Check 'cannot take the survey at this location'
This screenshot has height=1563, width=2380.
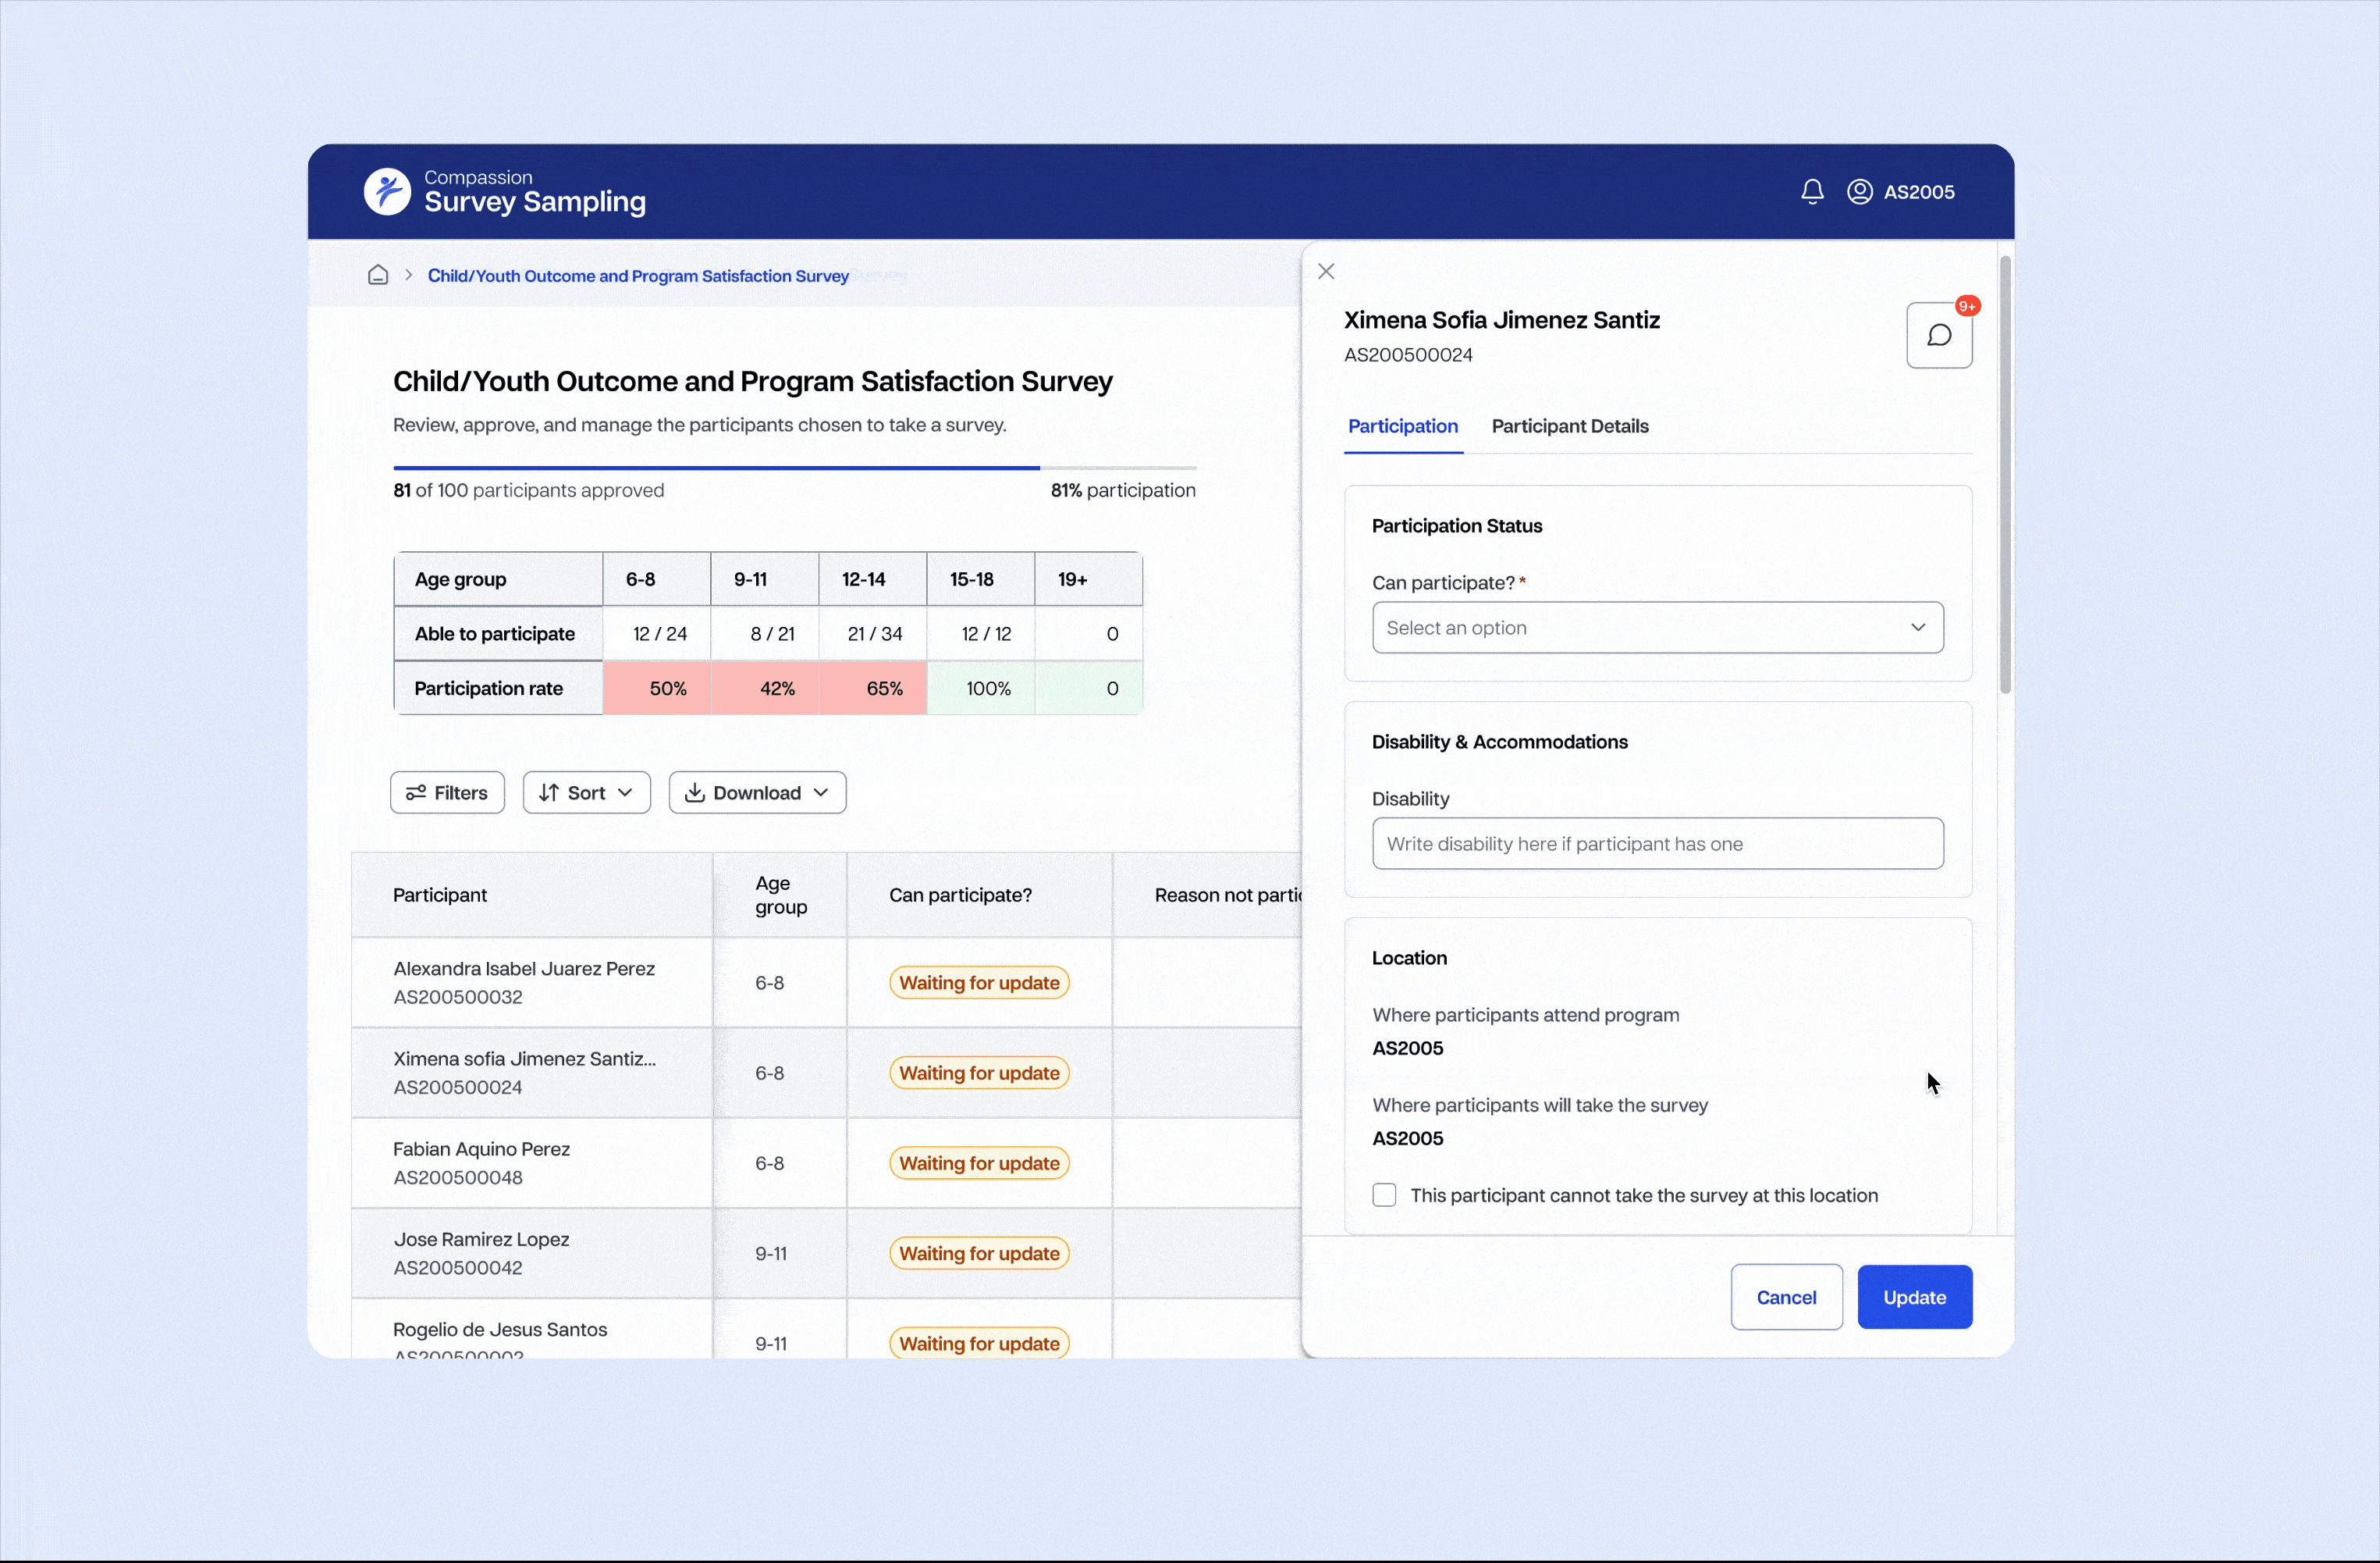pyautogui.click(x=1384, y=1195)
